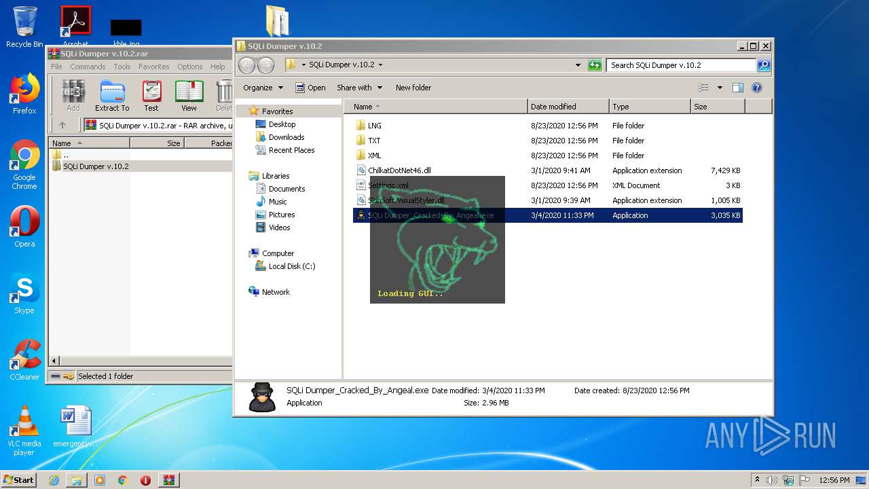Click the Search SQLi Dumper v.10.2 field
This screenshot has height=489, width=869.
pos(681,65)
